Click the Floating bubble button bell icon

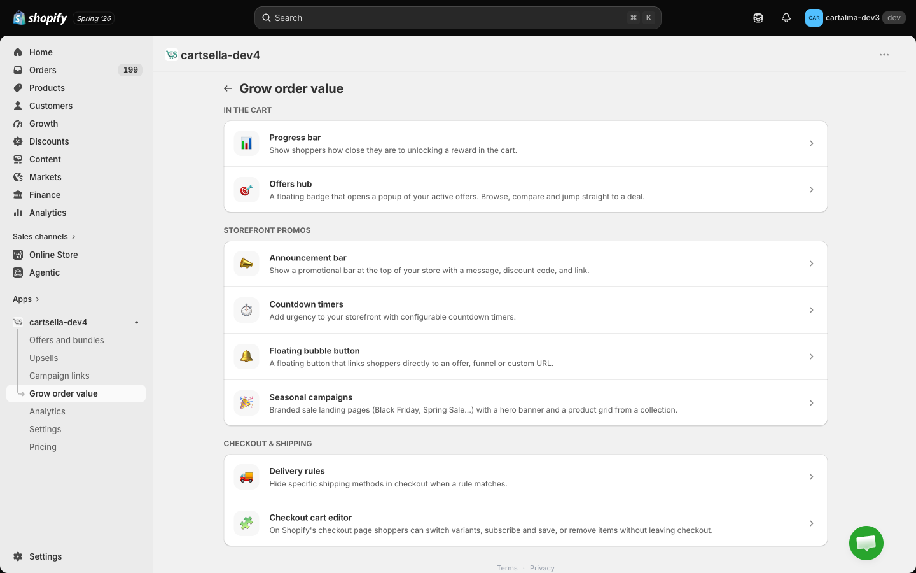tap(246, 357)
